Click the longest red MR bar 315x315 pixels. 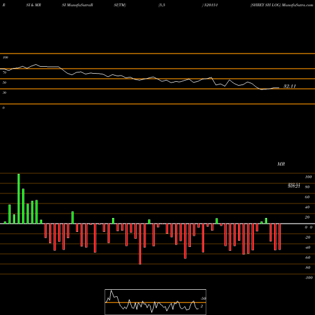[140, 244]
